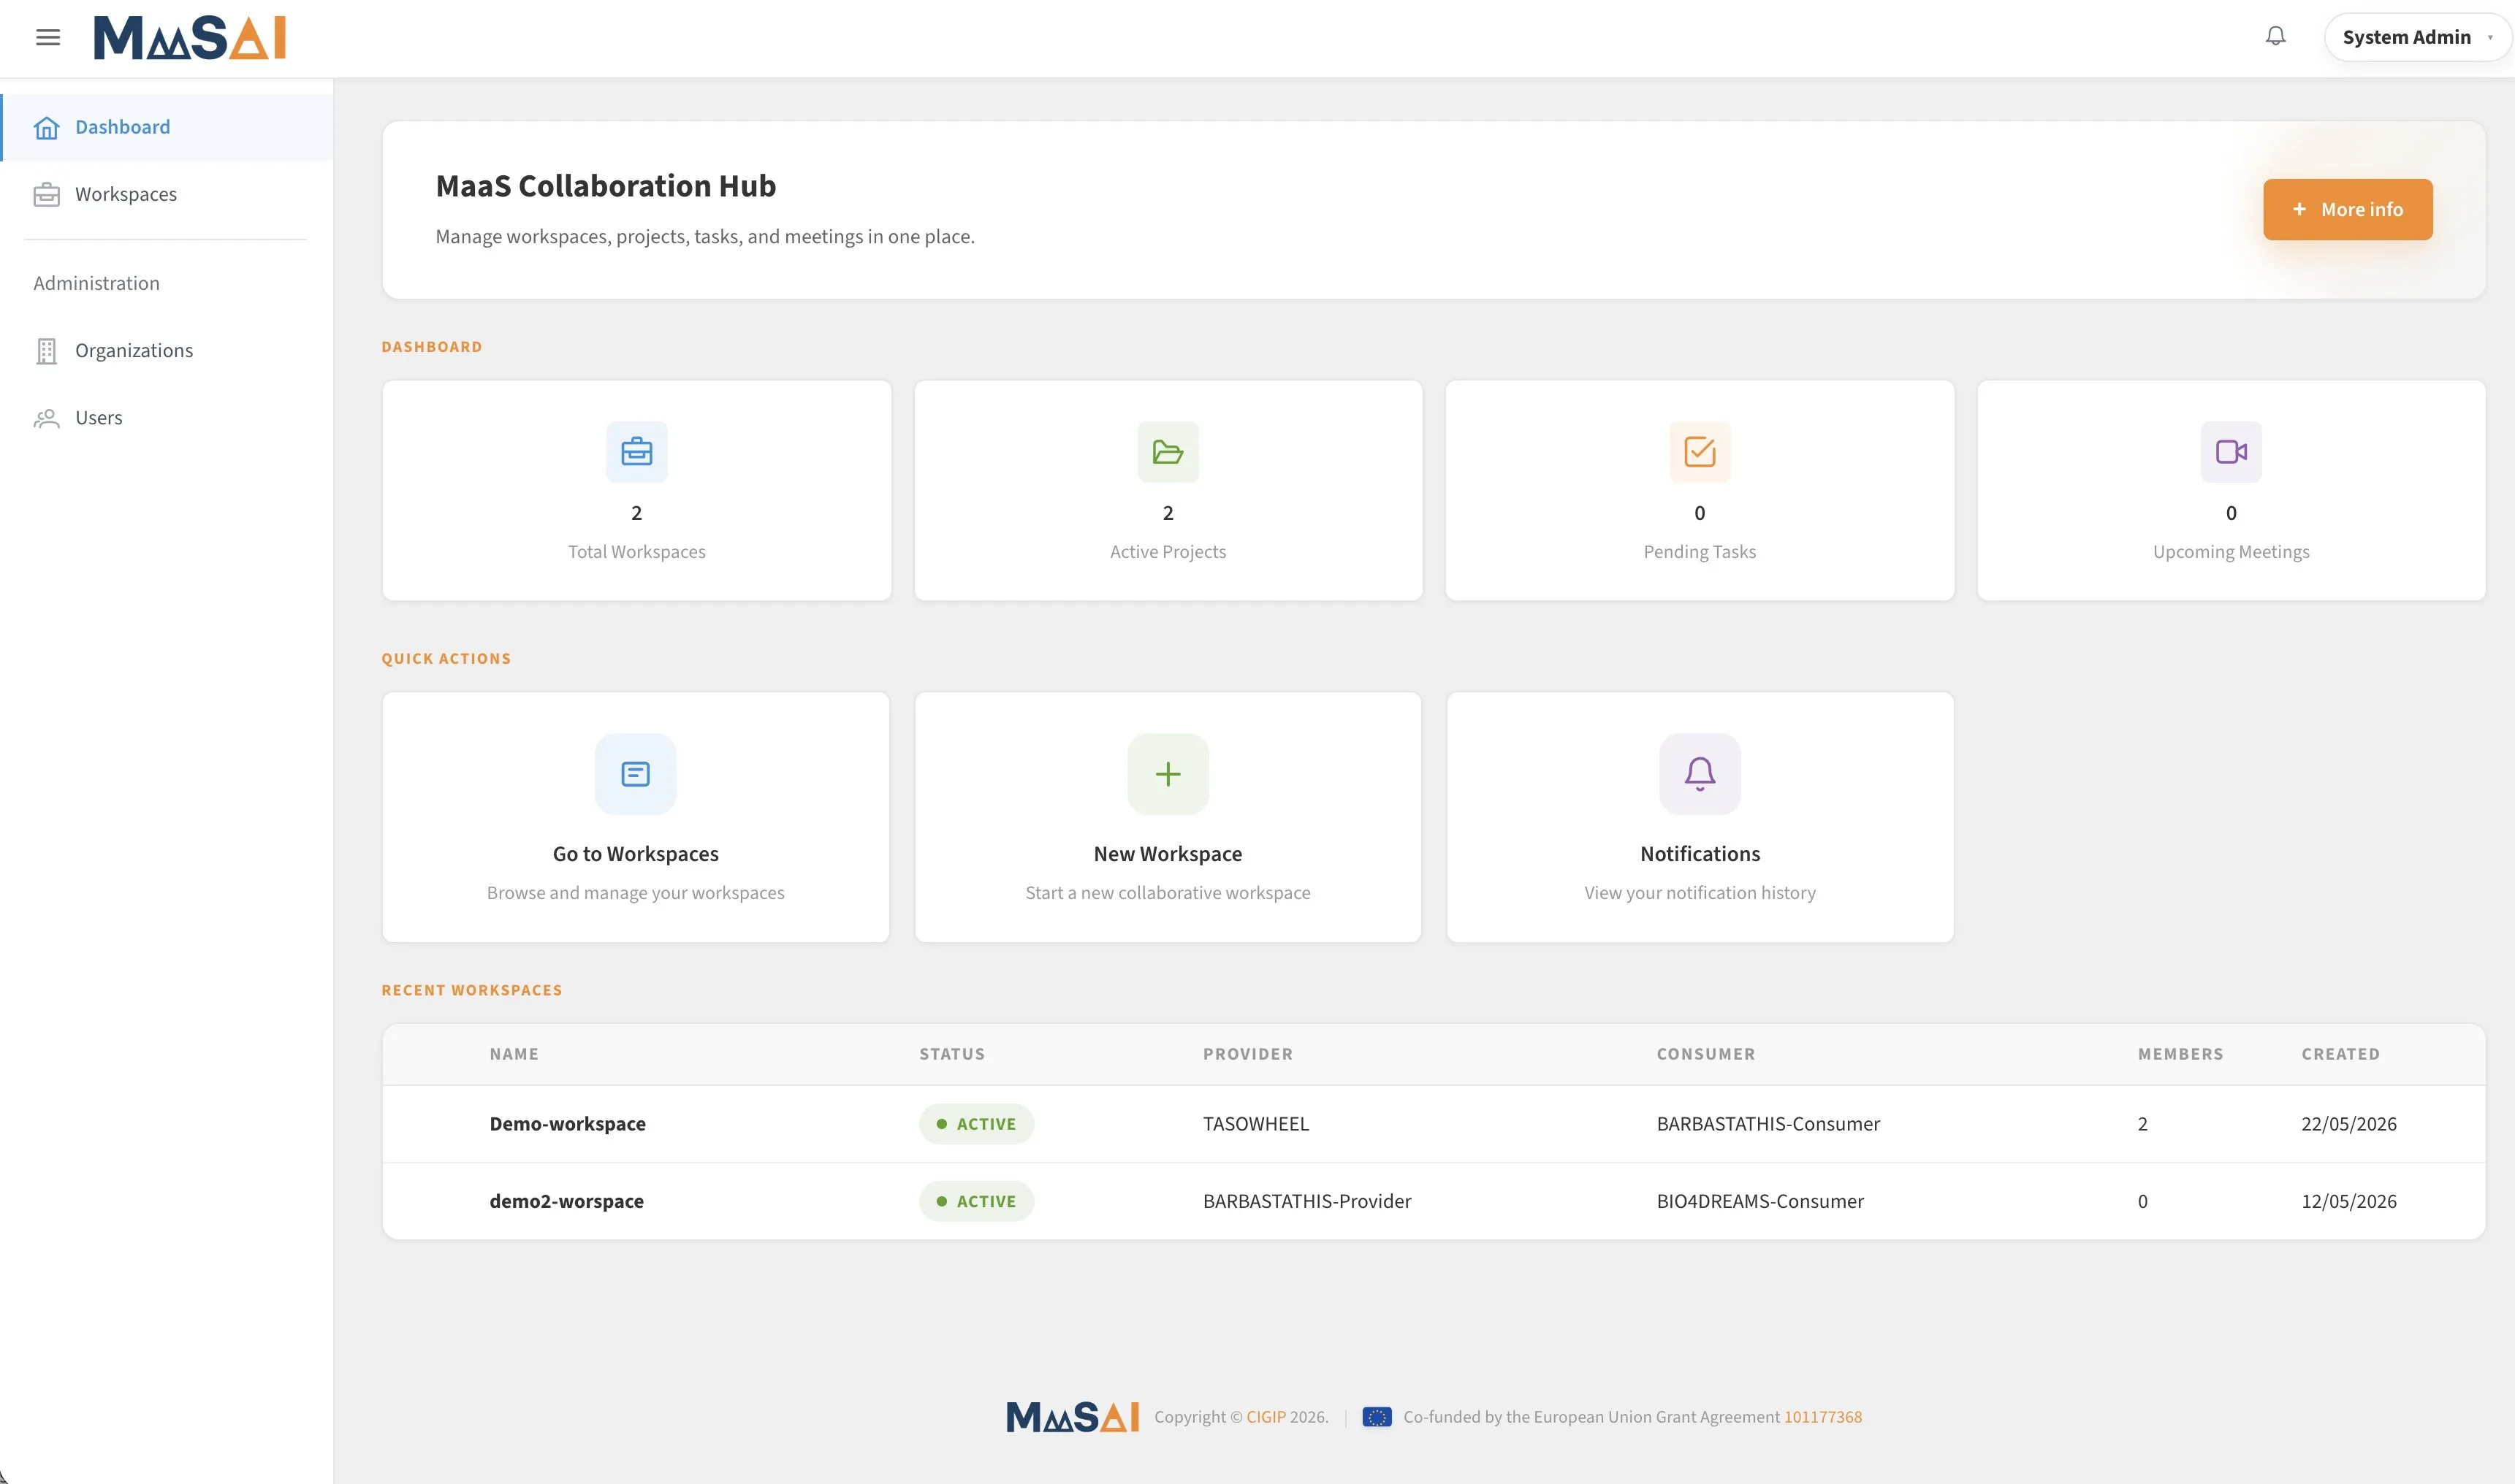Select Dashboard in the sidebar
This screenshot has width=2515, height=1484.
(167, 127)
